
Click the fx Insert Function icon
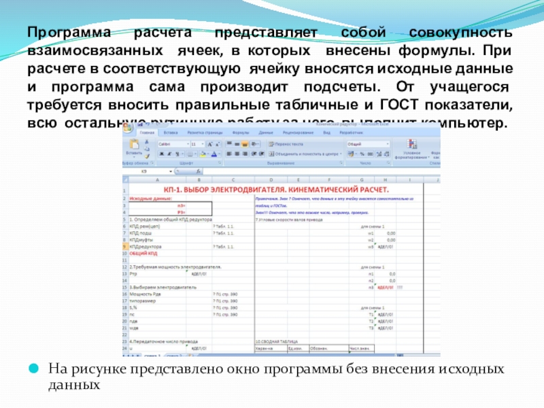coord(198,171)
